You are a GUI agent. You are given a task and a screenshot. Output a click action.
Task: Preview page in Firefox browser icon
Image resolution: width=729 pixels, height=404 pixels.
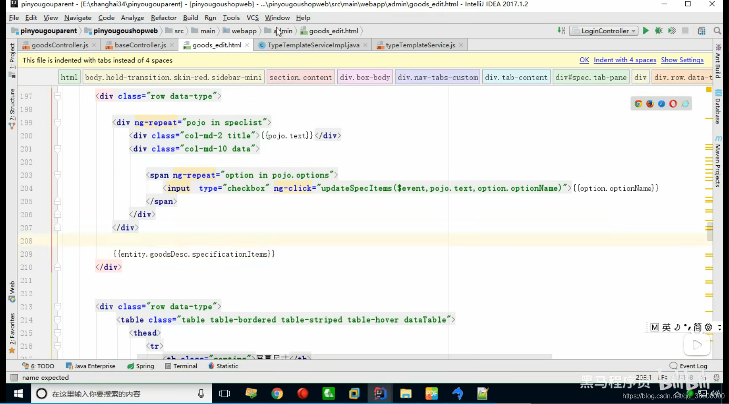pyautogui.click(x=650, y=104)
